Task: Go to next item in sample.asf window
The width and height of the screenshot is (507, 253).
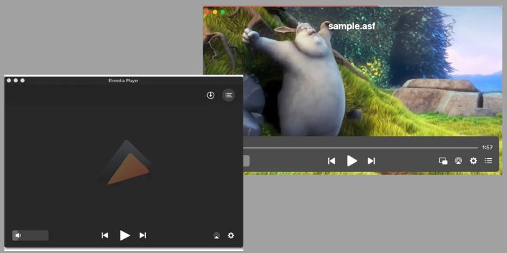Action: (x=371, y=161)
